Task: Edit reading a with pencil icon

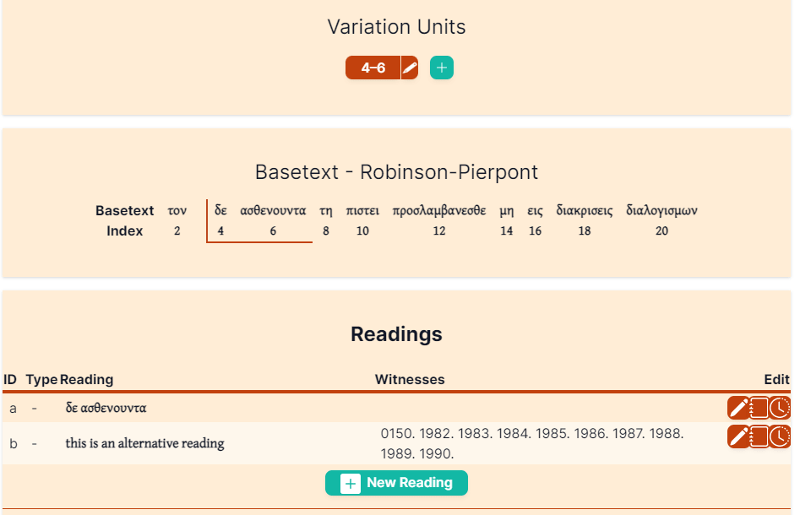Action: coord(738,408)
